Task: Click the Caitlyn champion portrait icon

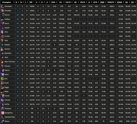Action: [x=2, y=19]
